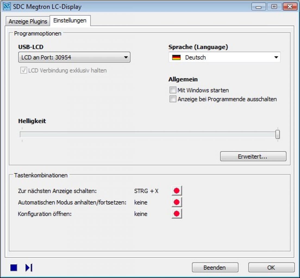Click the Helligkeit heading
300x278 pixels.
coord(32,121)
